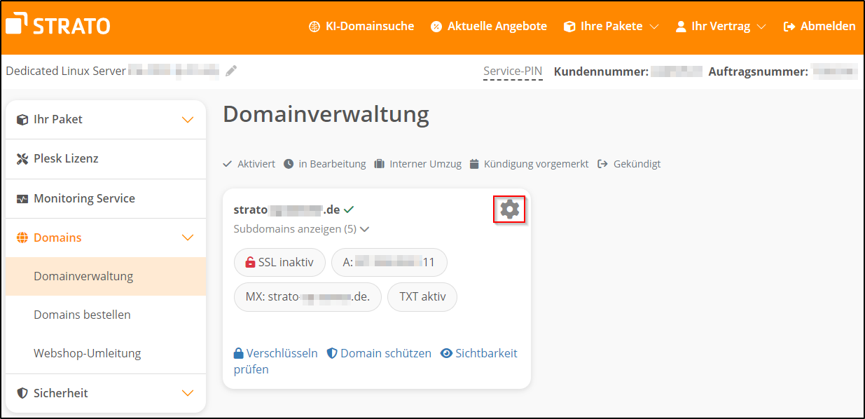Click the A record badge
This screenshot has height=419, width=865.
click(x=389, y=262)
